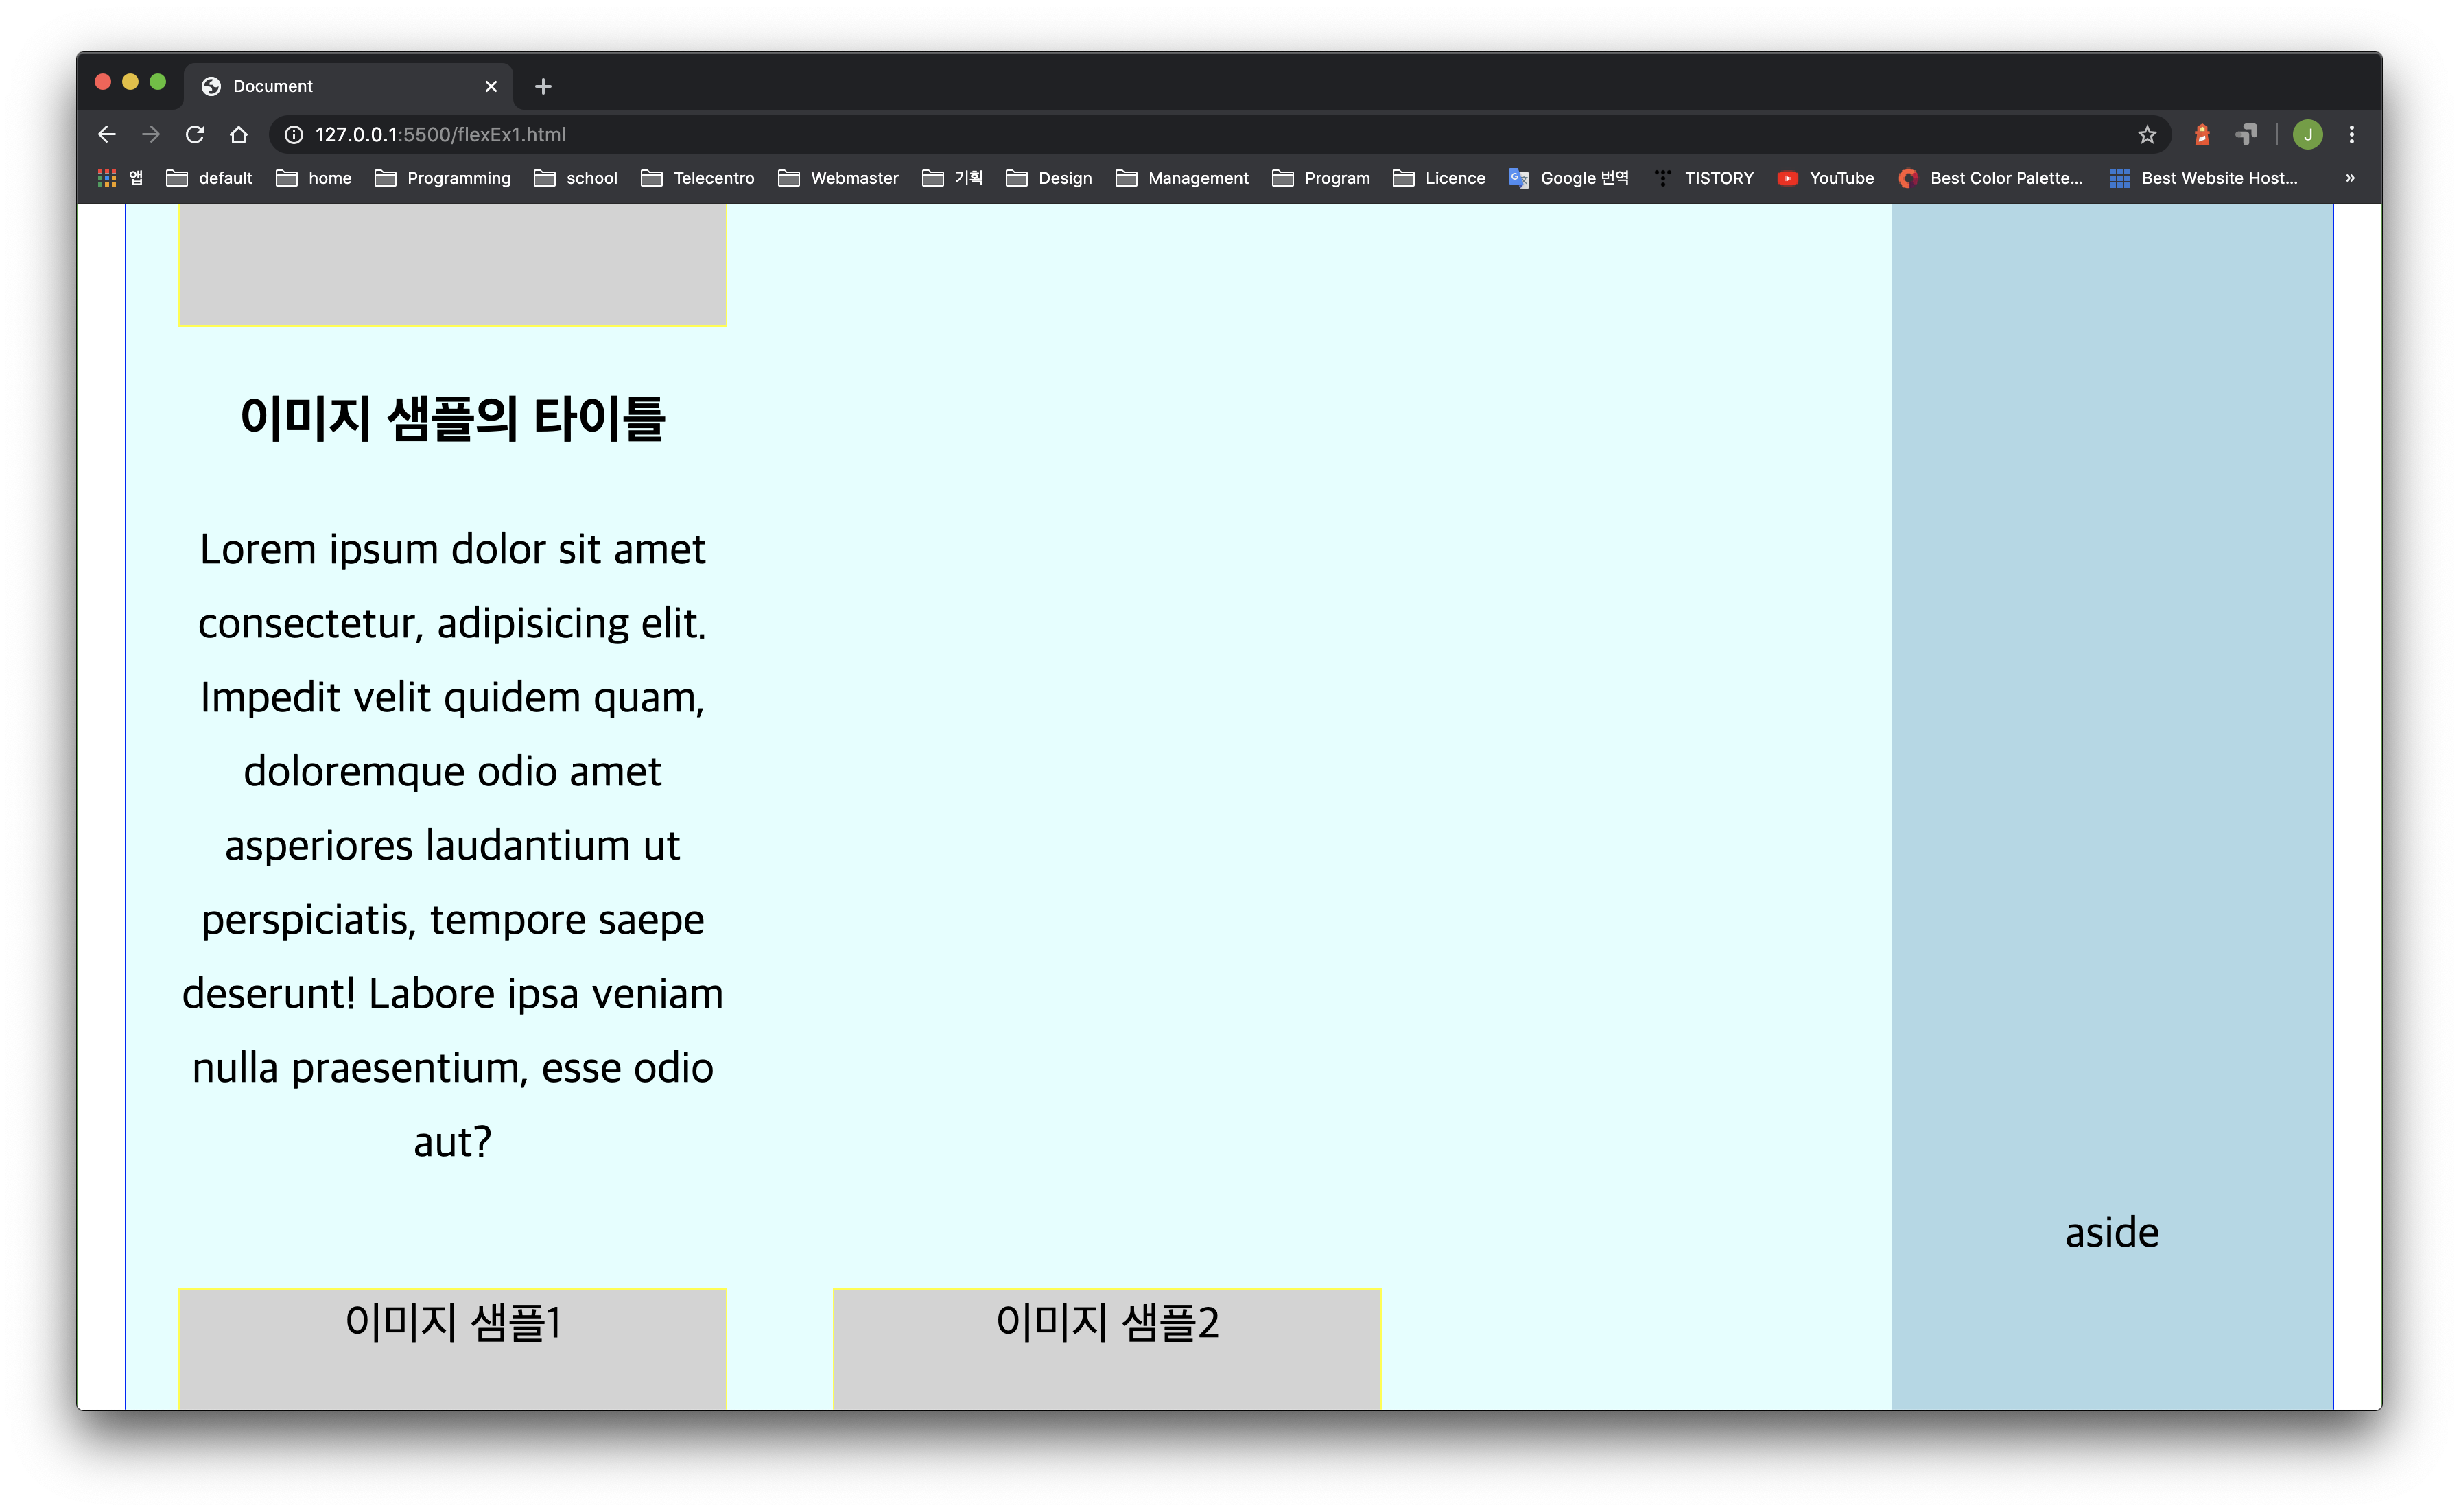Go to the home page icon

238,134
